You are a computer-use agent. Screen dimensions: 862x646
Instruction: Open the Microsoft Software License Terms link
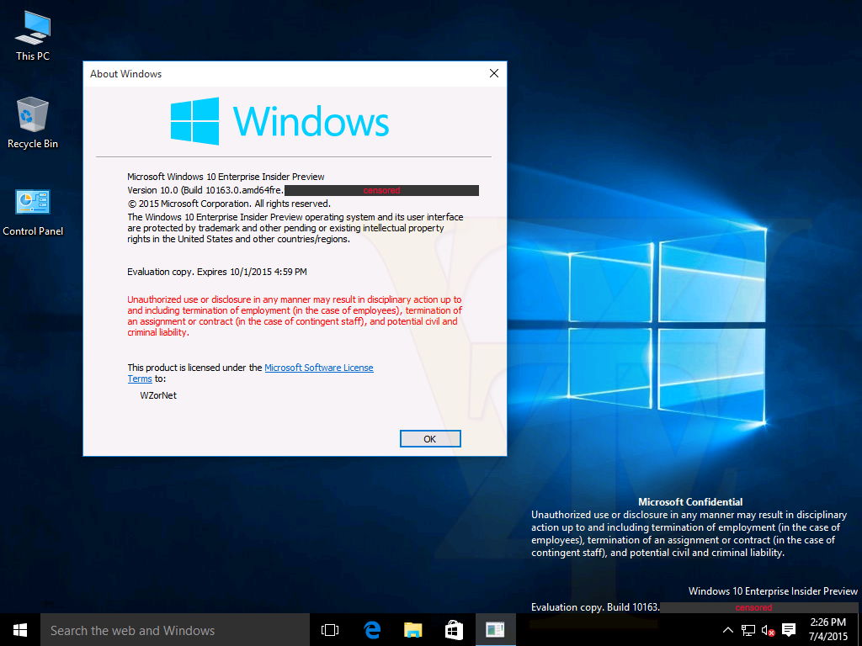pyautogui.click(x=319, y=368)
